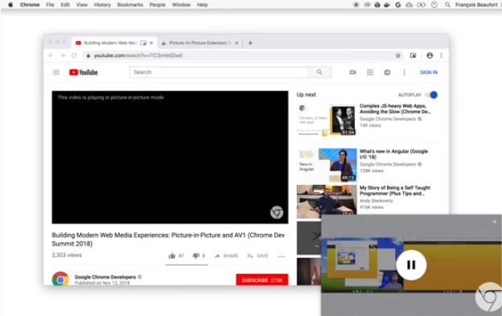Open My Story of Being a Self Taught title
This screenshot has width=502, height=316.
point(395,191)
